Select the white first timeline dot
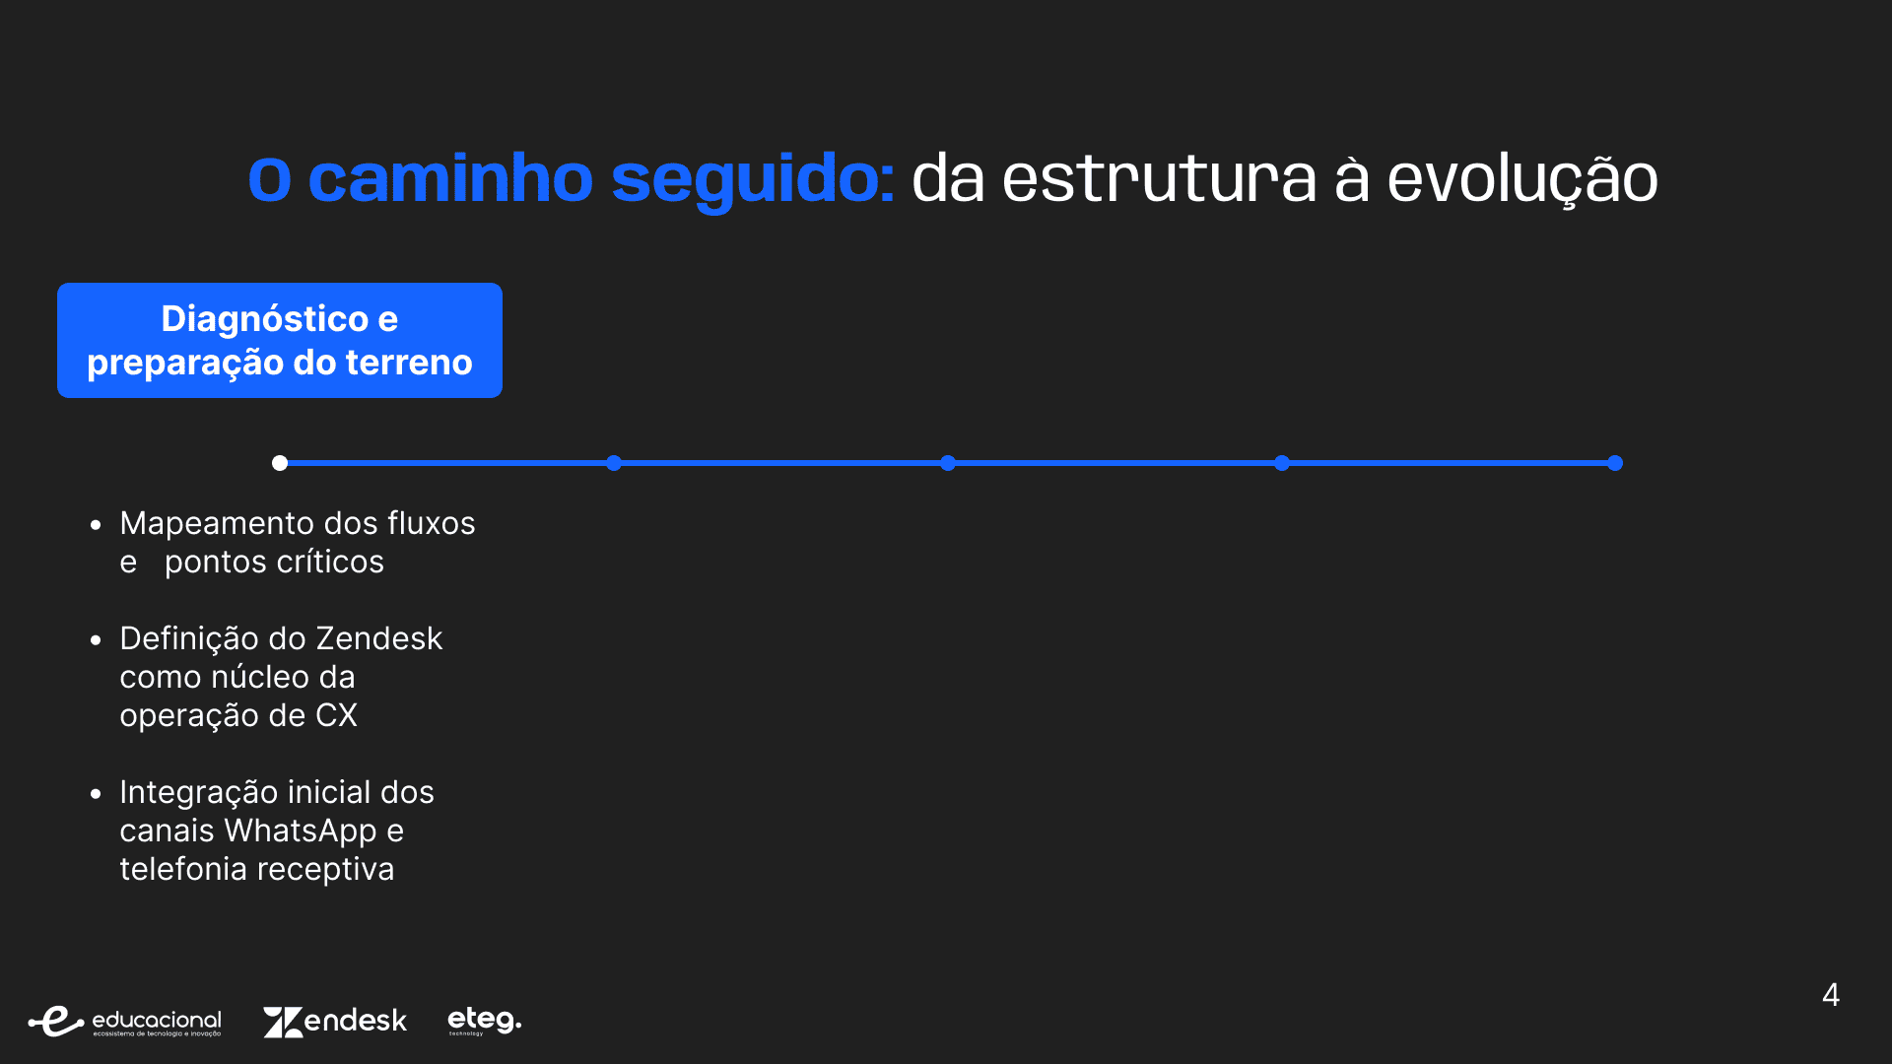 280,463
